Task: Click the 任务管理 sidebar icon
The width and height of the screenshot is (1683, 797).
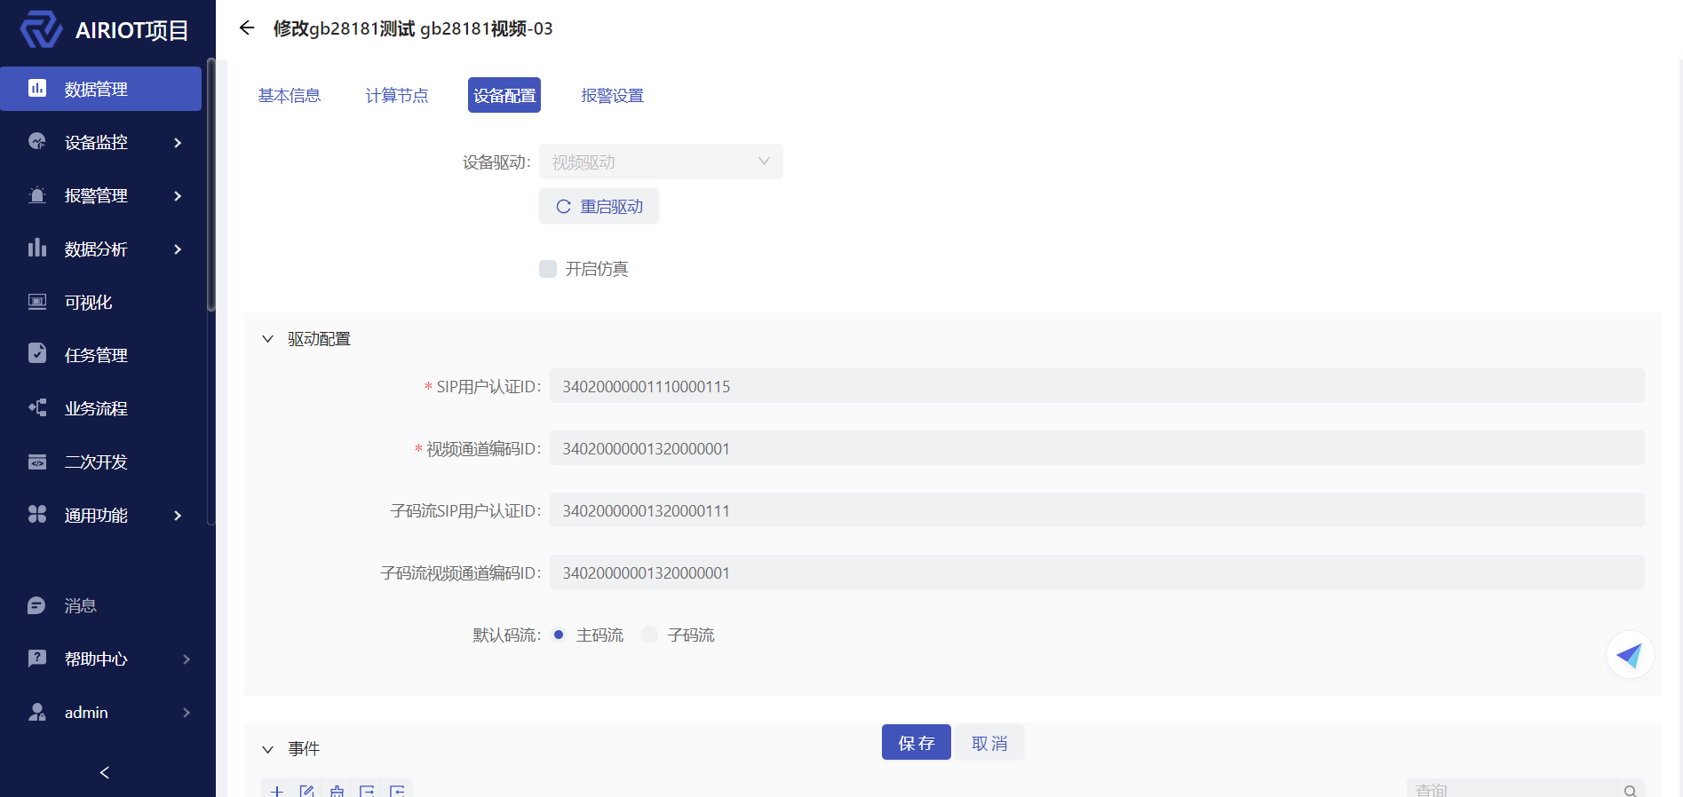Action: (x=37, y=354)
